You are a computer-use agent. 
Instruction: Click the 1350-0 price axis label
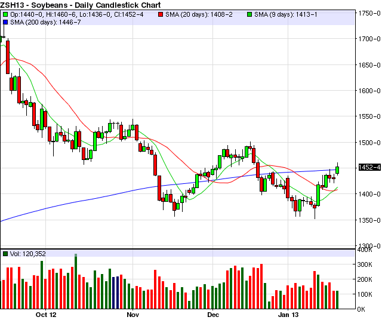369,220
